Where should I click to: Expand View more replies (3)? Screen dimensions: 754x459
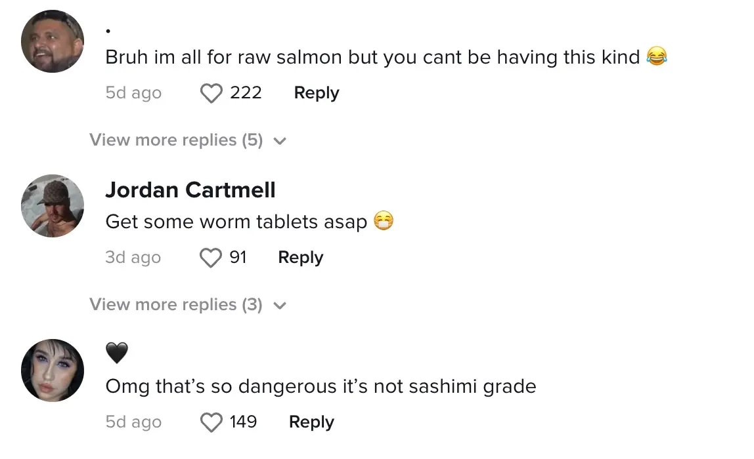176,305
